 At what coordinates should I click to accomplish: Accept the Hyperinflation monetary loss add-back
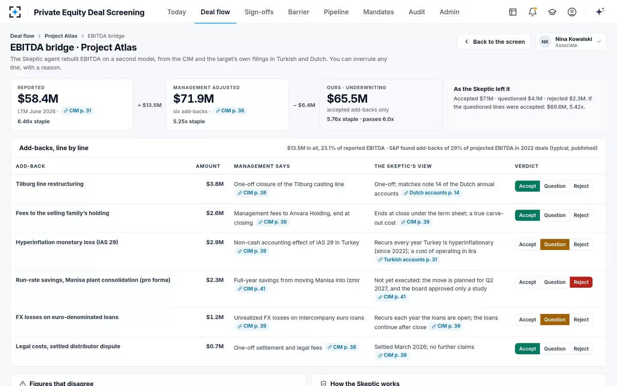click(527, 244)
